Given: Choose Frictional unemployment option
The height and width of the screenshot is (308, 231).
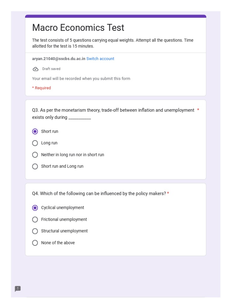Looking at the screenshot, I should pos(35,220).
